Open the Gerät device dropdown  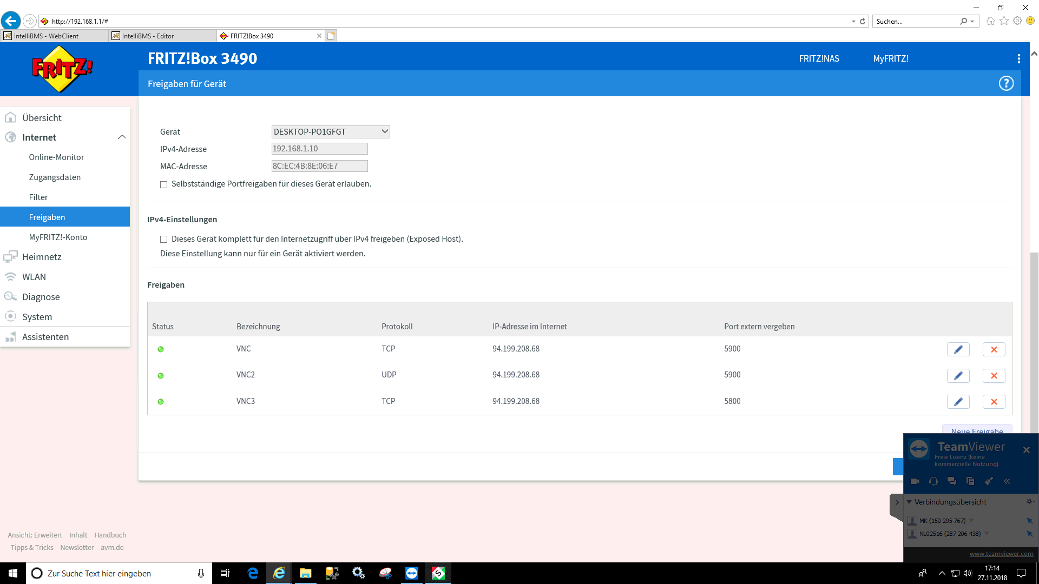(x=330, y=132)
